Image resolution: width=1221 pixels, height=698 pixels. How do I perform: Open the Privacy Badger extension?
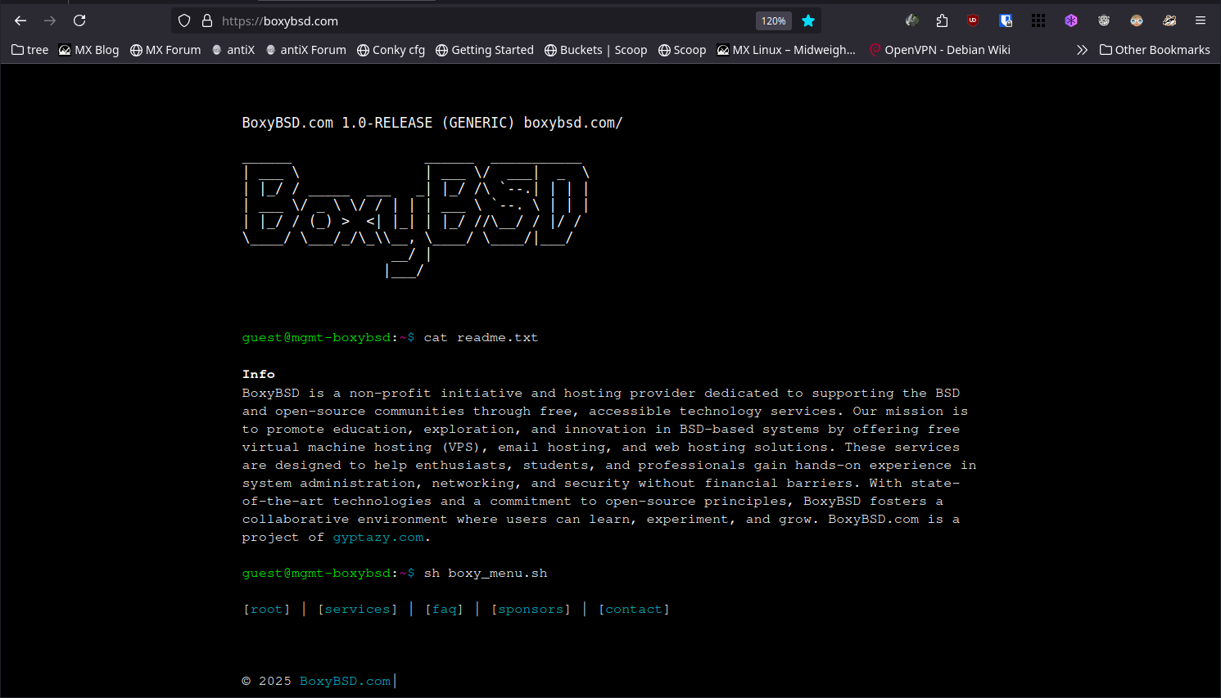click(1169, 20)
